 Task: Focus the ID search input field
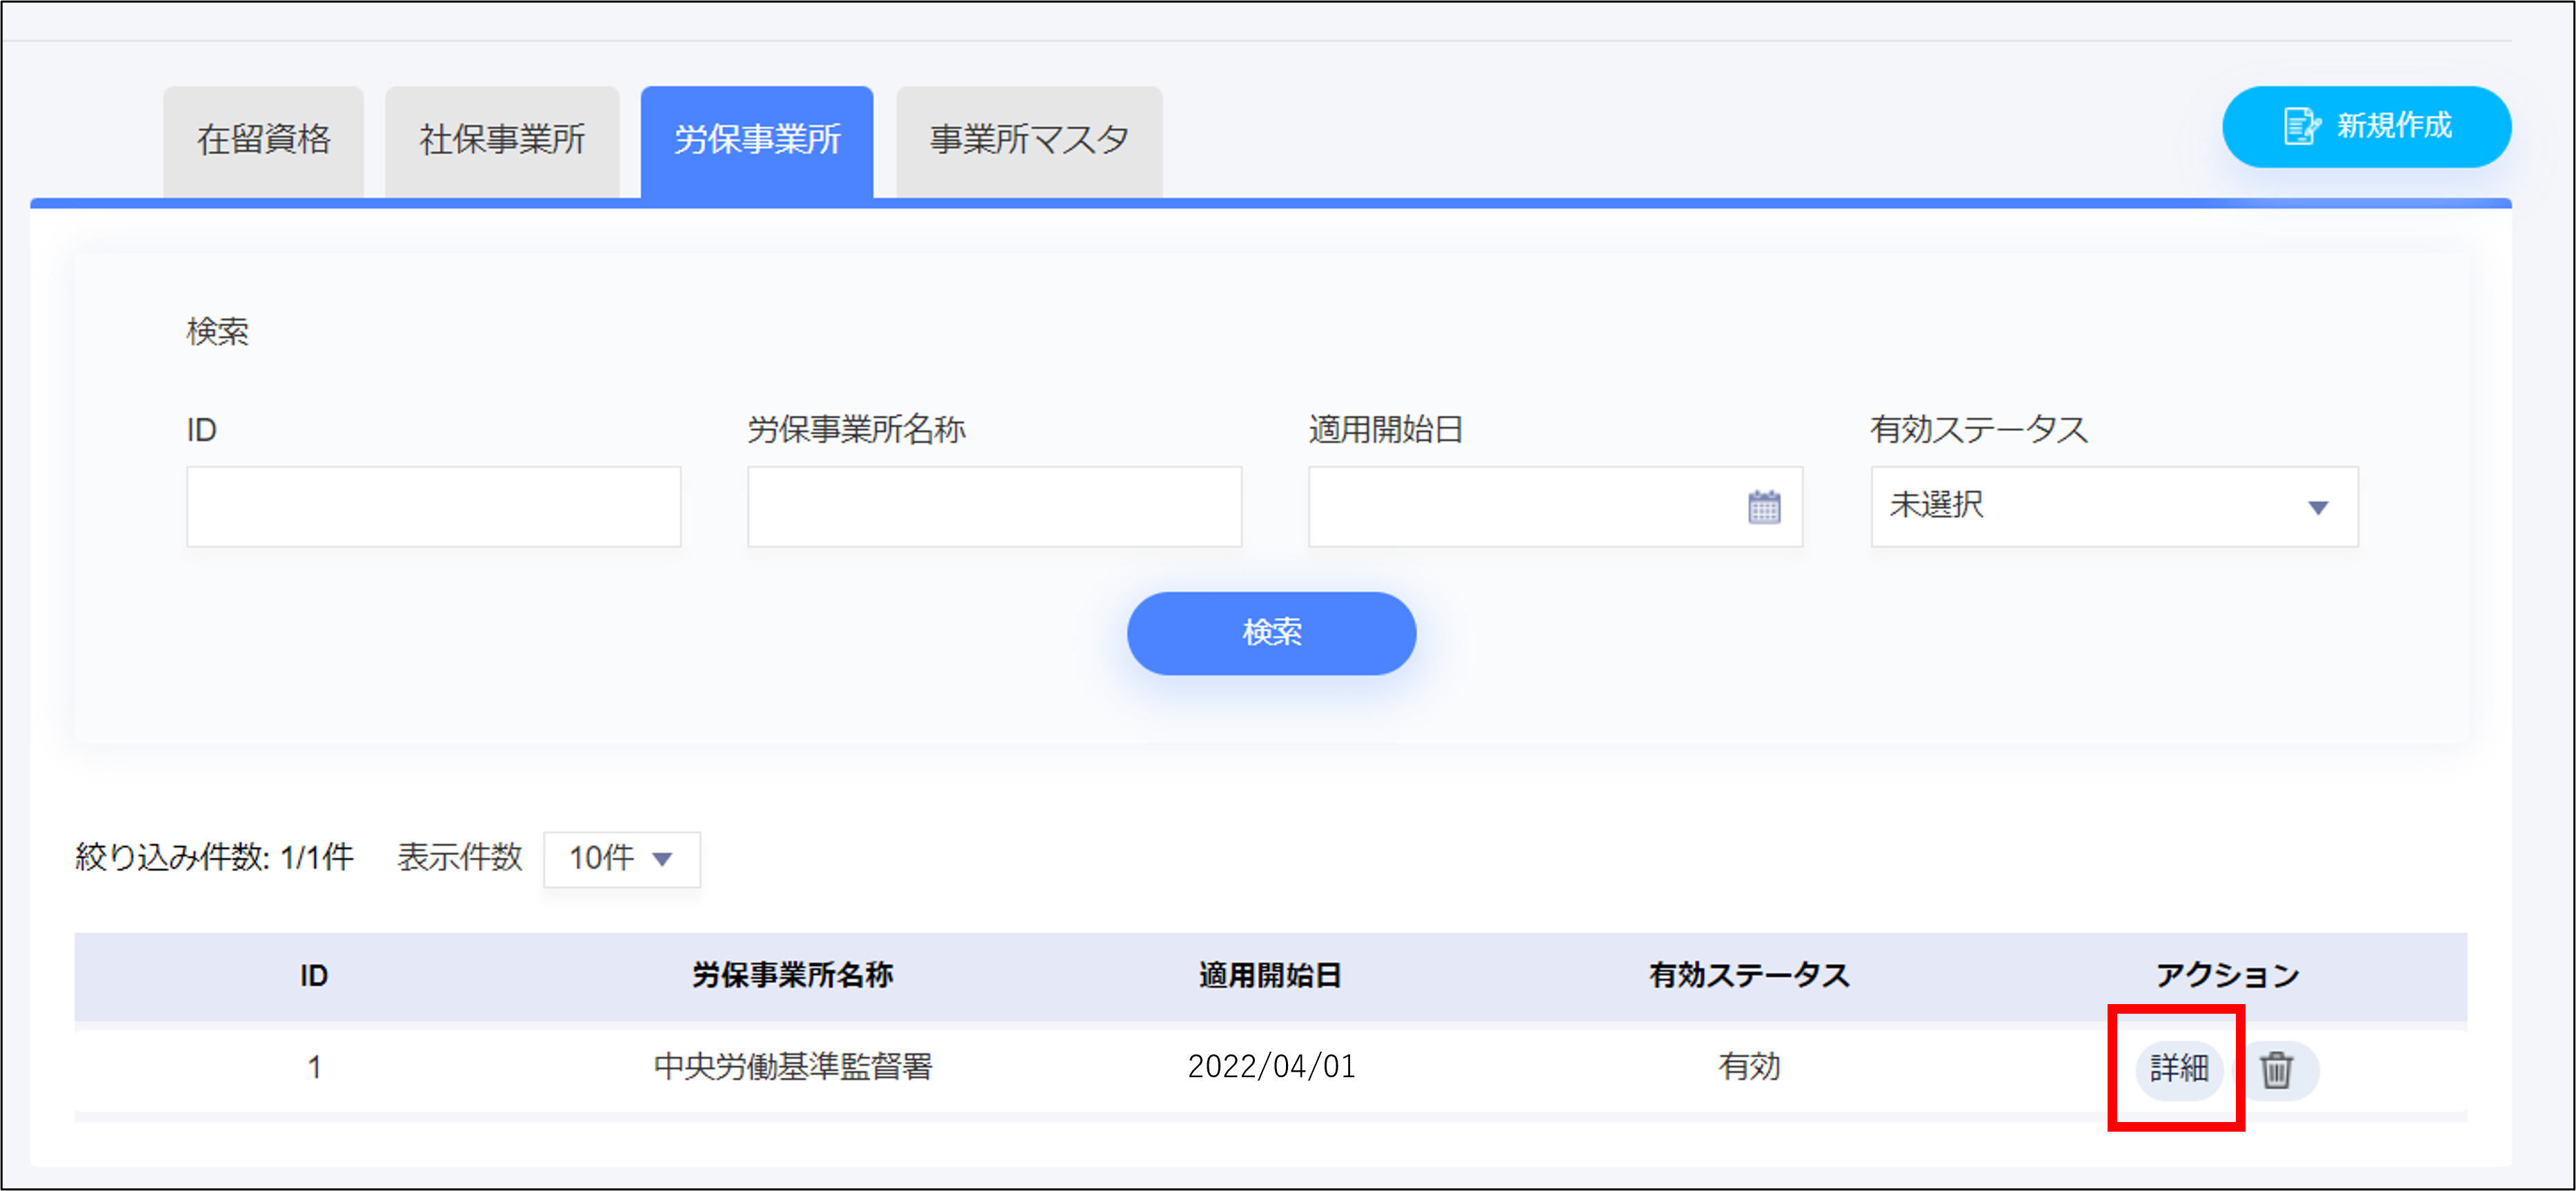coord(433,507)
